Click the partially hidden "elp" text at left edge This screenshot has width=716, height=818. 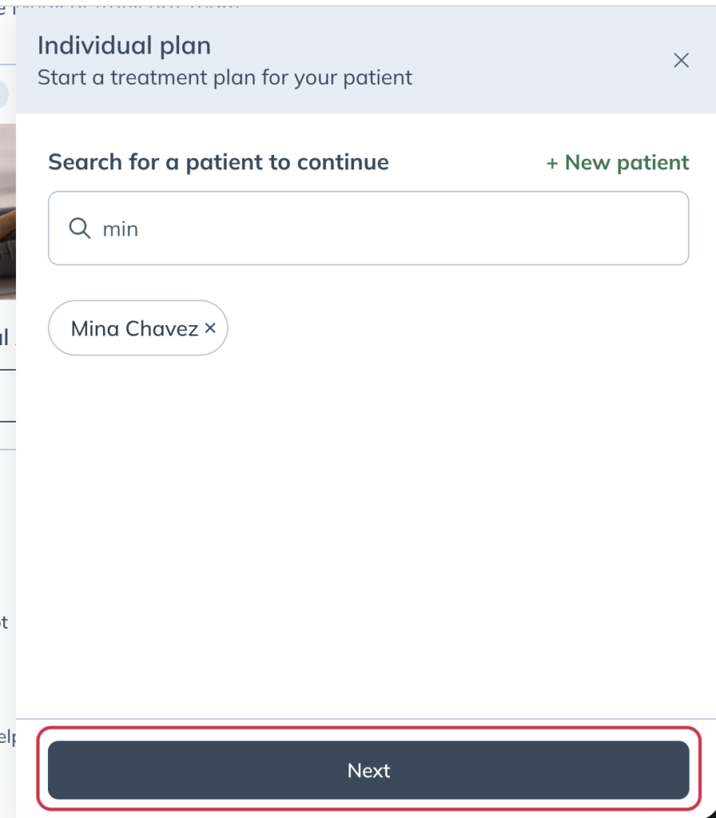click(7, 737)
